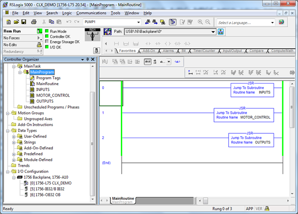The height and width of the screenshot is (214, 298).
Task: Click the ladder vertical scrollbar thumb
Action: point(292,107)
